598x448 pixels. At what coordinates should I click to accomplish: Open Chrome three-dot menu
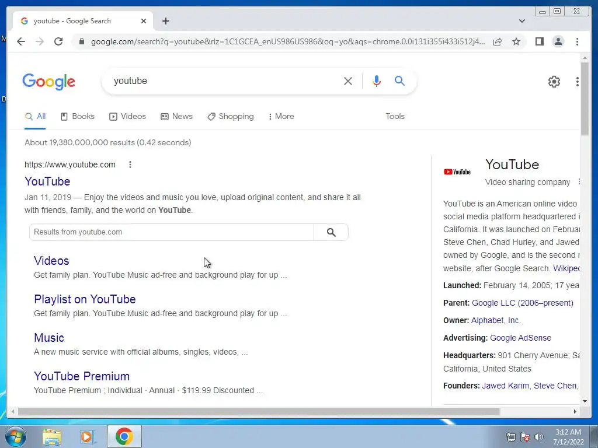tap(577, 41)
